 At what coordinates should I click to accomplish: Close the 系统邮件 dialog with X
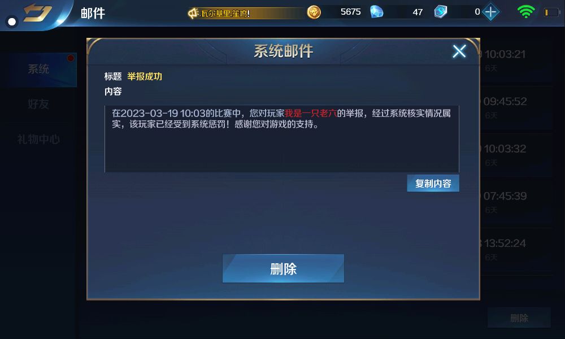click(459, 51)
